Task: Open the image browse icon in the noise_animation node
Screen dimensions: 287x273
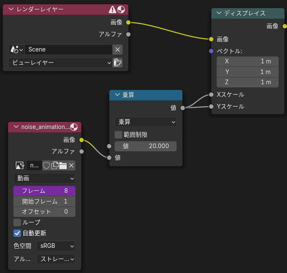Action: [20, 166]
